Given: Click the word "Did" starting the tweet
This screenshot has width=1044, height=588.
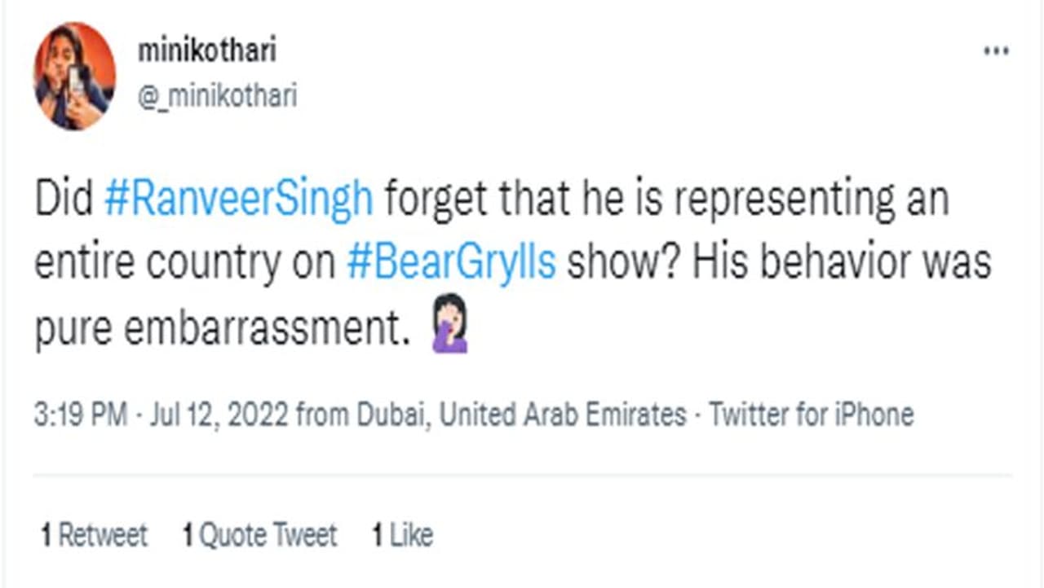Looking at the screenshot, I should coord(64,201).
